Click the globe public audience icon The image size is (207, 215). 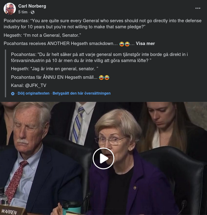(x=33, y=12)
